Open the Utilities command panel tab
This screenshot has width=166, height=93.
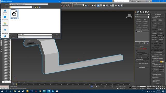[148, 12]
